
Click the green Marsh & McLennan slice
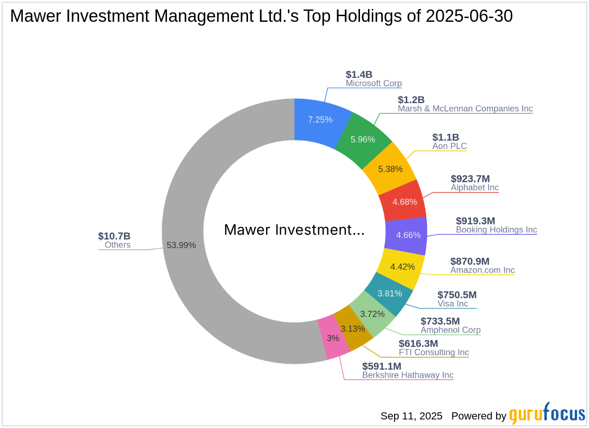[x=363, y=140]
